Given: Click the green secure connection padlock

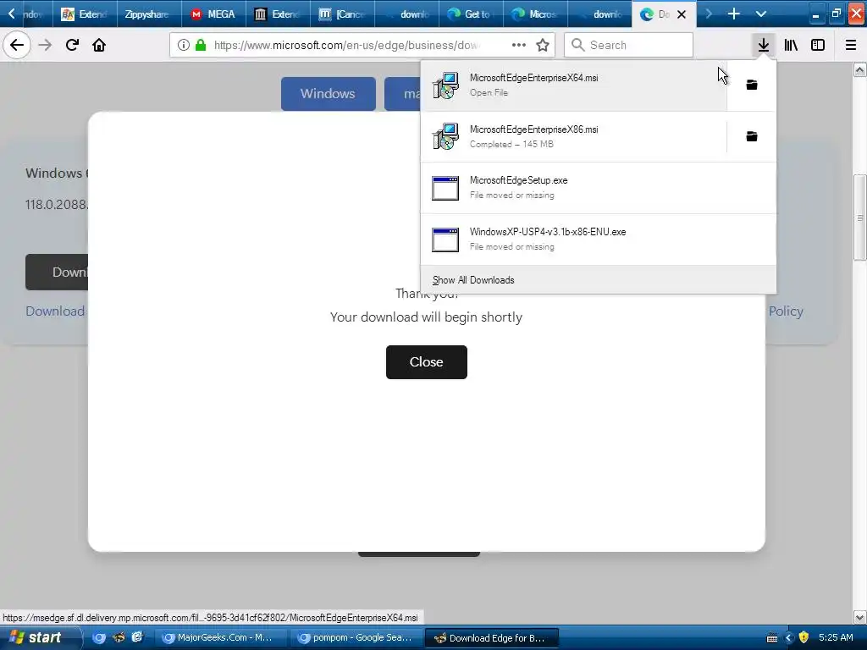Looking at the screenshot, I should (201, 45).
